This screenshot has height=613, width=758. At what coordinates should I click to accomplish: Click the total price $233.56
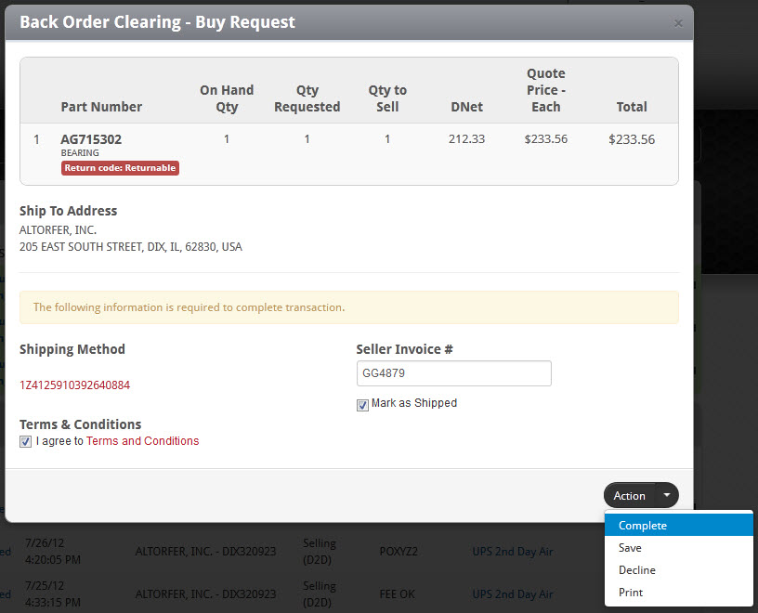click(x=632, y=138)
